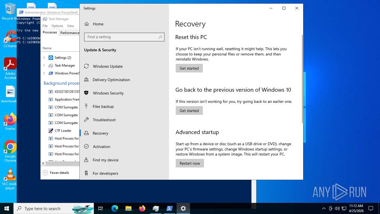Switch to the Performance tab in Task Manager
This screenshot has width=380, height=214.
click(x=70, y=33)
